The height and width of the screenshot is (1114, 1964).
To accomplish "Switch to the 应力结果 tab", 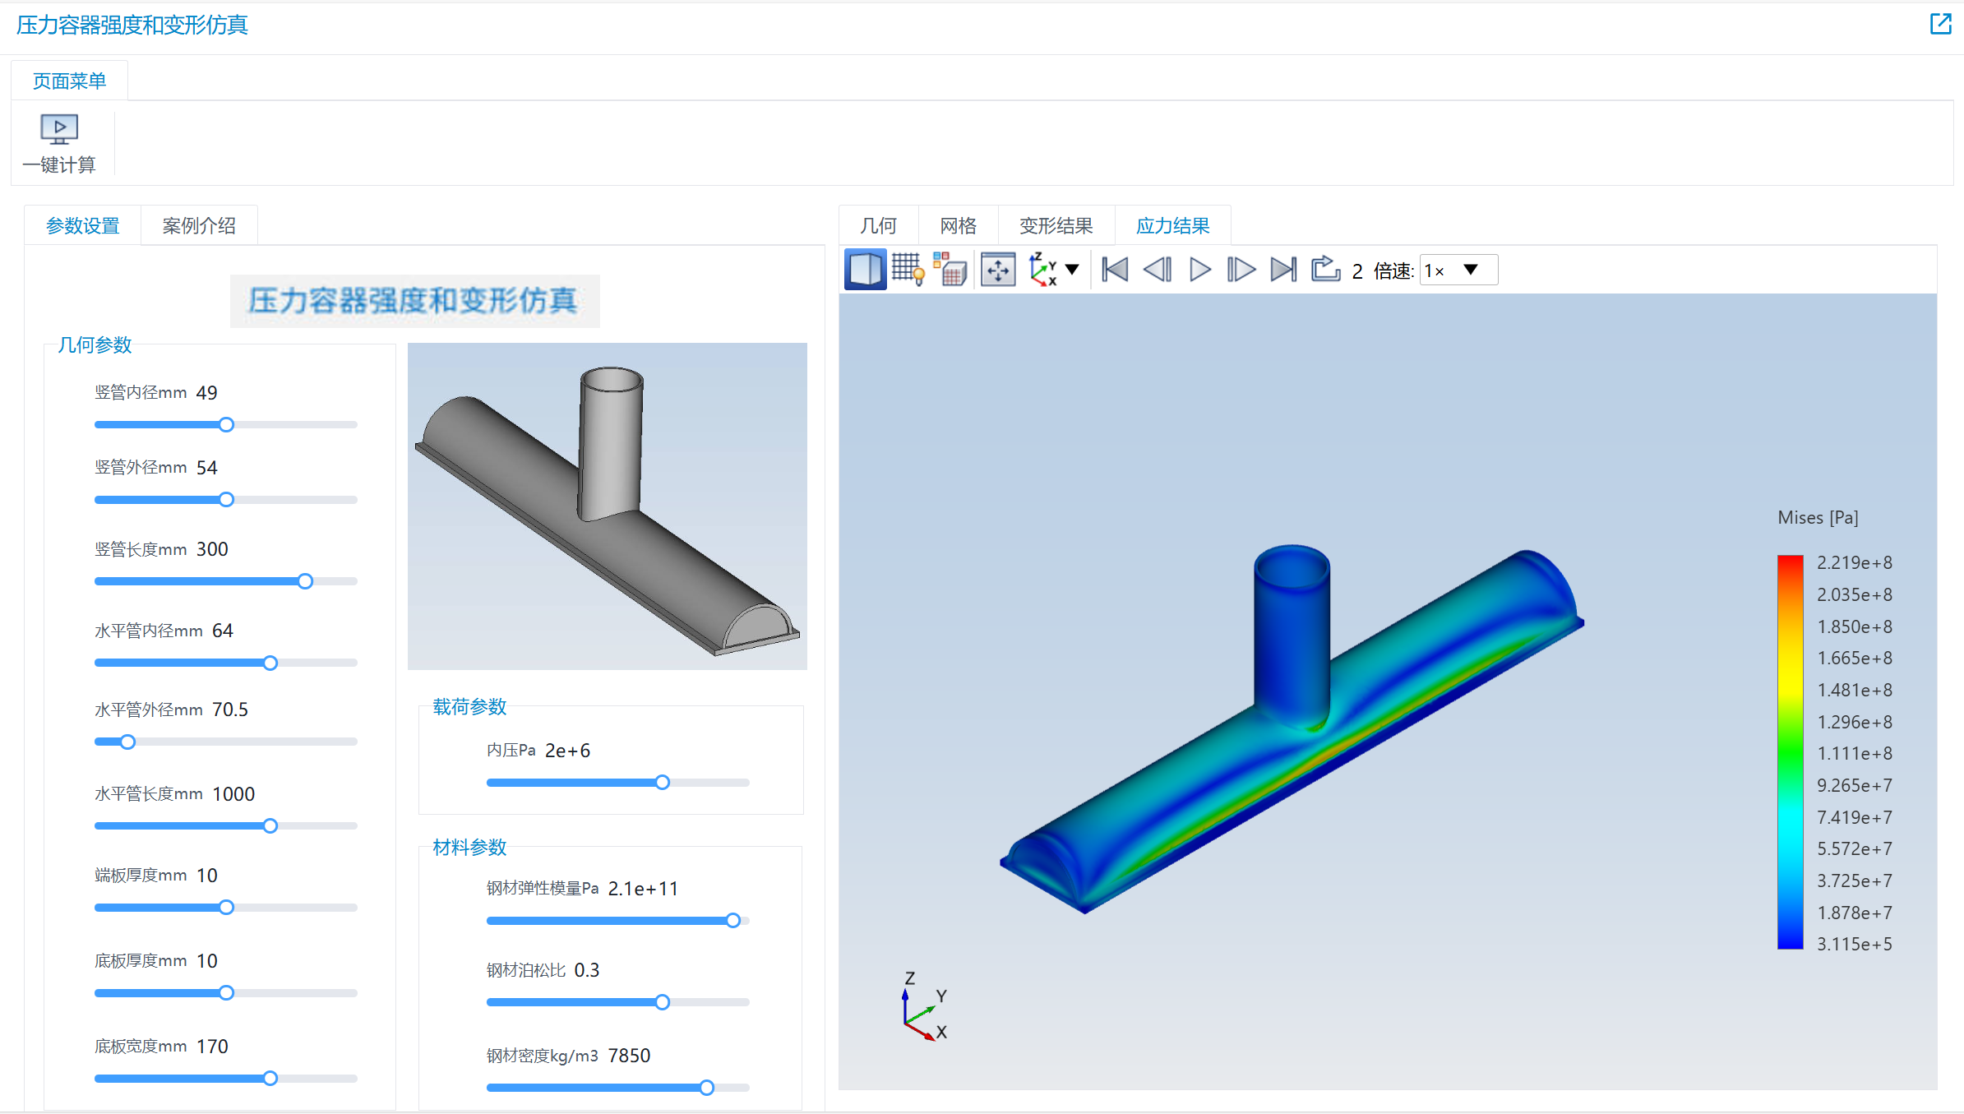I will (1173, 225).
